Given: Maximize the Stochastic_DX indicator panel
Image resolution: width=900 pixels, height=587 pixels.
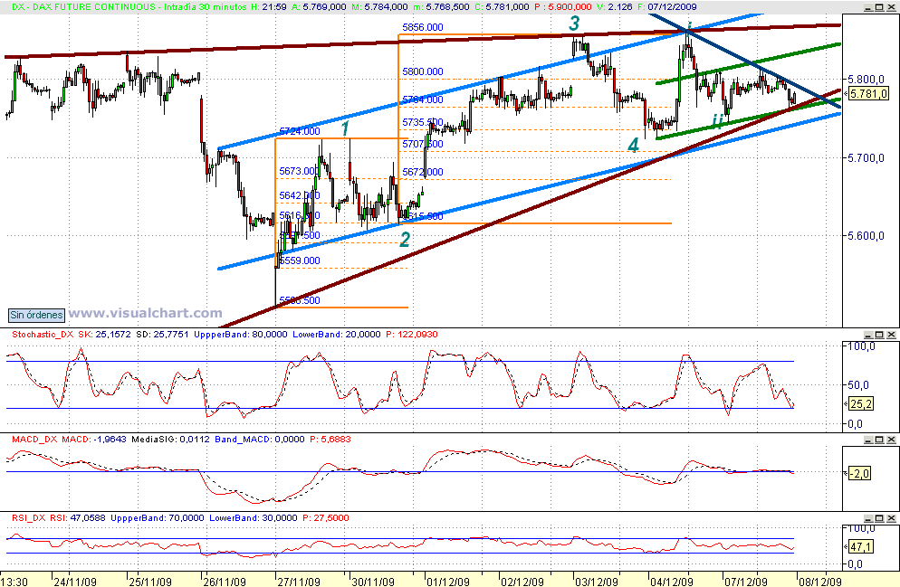Looking at the screenshot, I should click(x=879, y=335).
